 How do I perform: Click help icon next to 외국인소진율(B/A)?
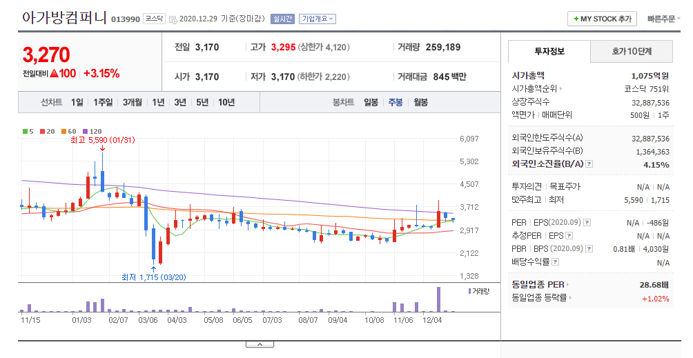pos(589,164)
